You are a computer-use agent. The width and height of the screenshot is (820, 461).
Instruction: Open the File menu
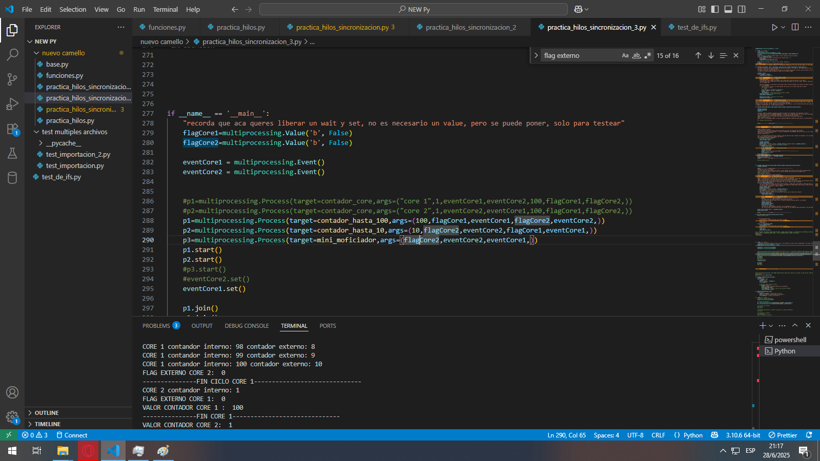point(27,9)
